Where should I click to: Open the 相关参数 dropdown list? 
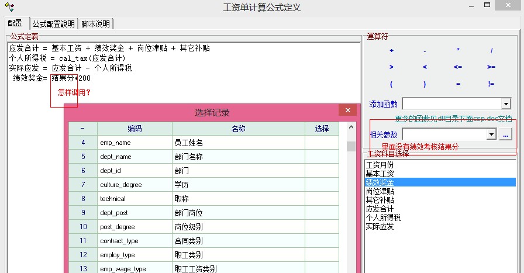pyautogui.click(x=491, y=134)
